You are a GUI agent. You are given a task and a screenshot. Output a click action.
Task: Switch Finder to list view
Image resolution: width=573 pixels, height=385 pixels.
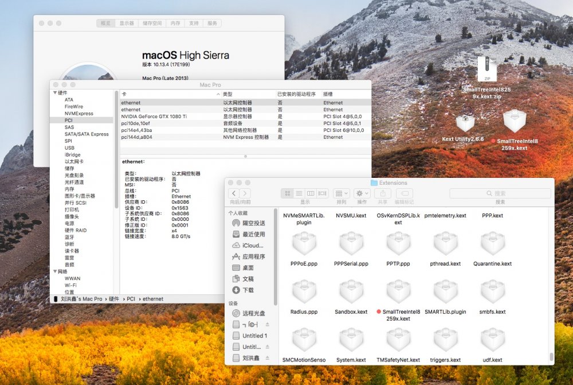[299, 193]
